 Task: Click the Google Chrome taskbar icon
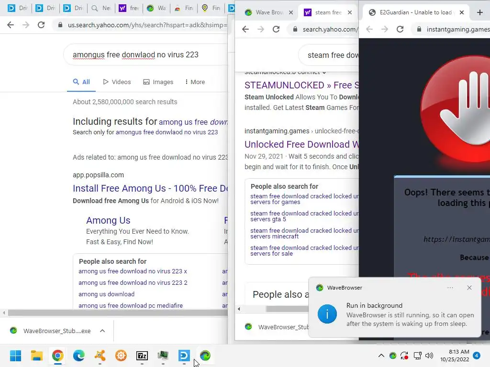click(x=57, y=356)
